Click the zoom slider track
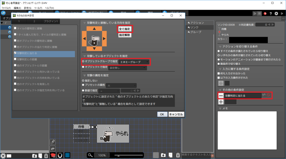This screenshot has height=159, width=286. (x=128, y=155)
